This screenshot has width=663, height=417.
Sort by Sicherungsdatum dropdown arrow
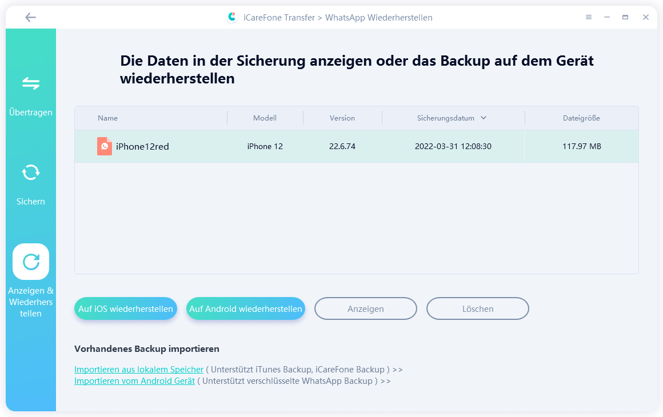(x=484, y=118)
